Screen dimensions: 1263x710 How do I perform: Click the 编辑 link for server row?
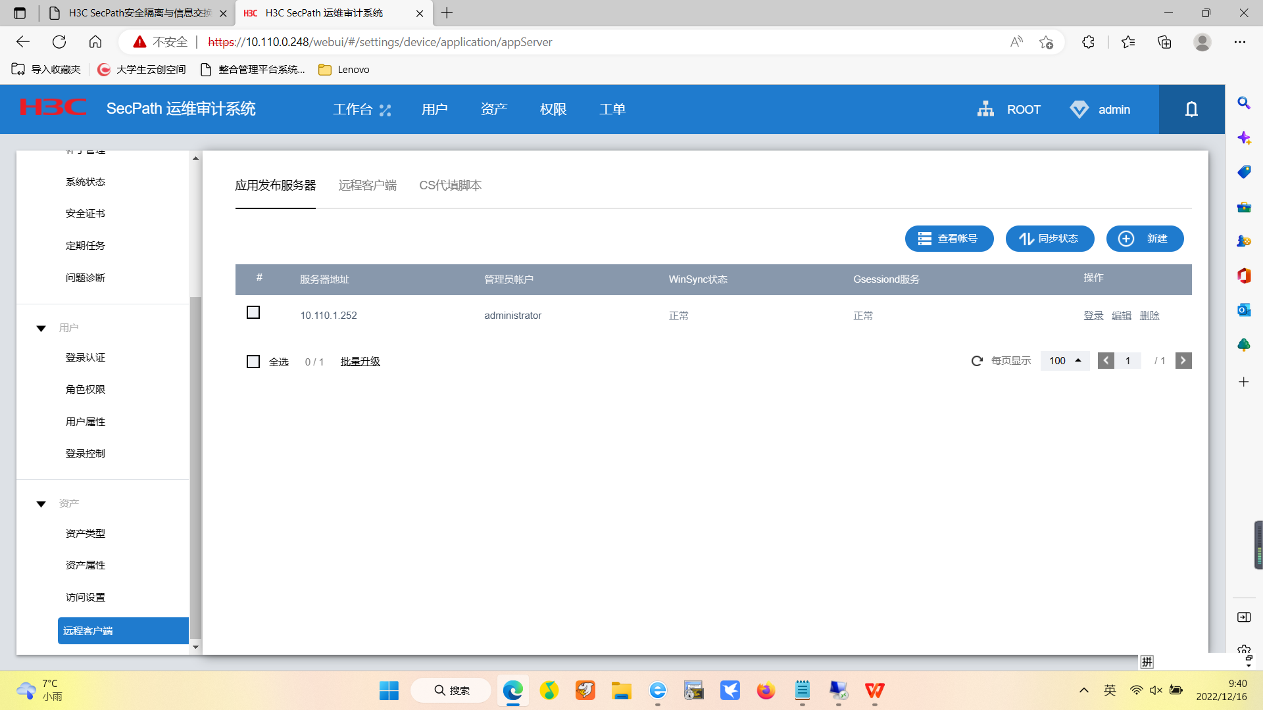pos(1121,316)
